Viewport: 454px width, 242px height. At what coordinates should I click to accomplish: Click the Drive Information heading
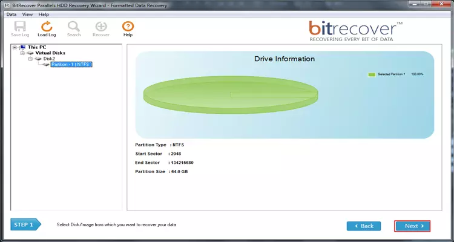(285, 59)
